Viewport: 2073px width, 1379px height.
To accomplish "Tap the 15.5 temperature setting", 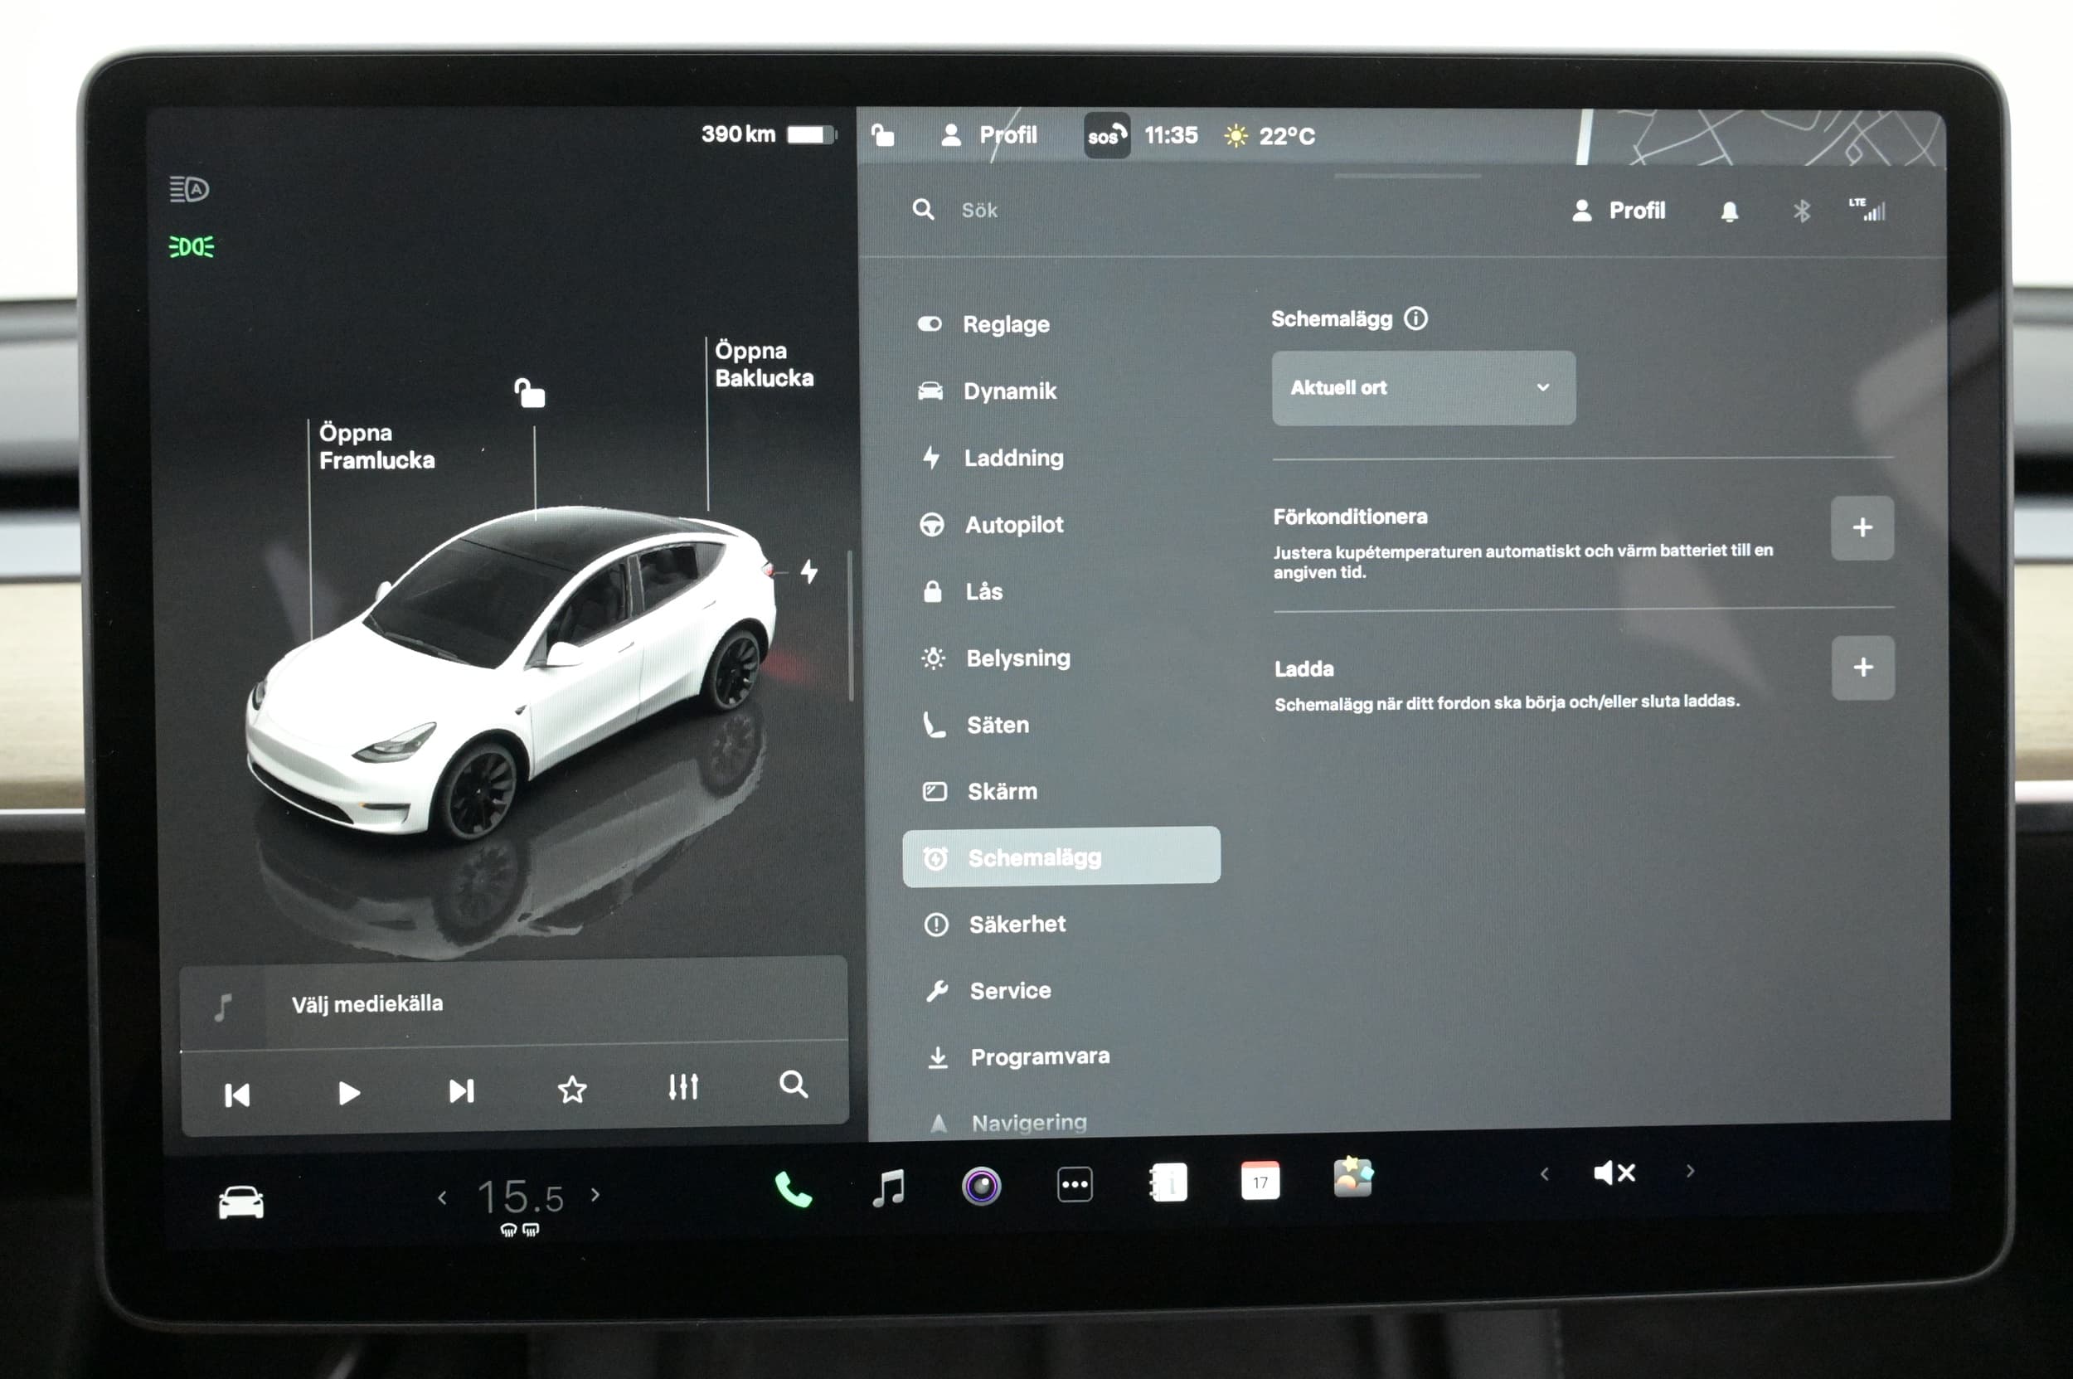I will click(x=520, y=1198).
